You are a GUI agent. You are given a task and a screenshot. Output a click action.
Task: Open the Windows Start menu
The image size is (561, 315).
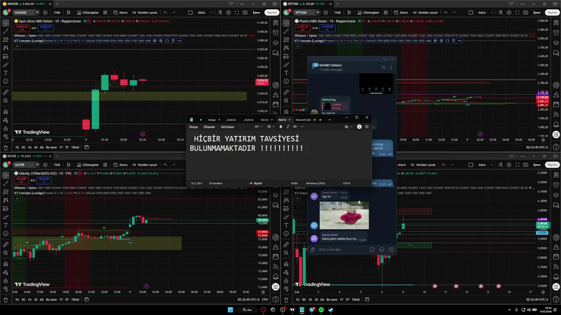(231, 310)
